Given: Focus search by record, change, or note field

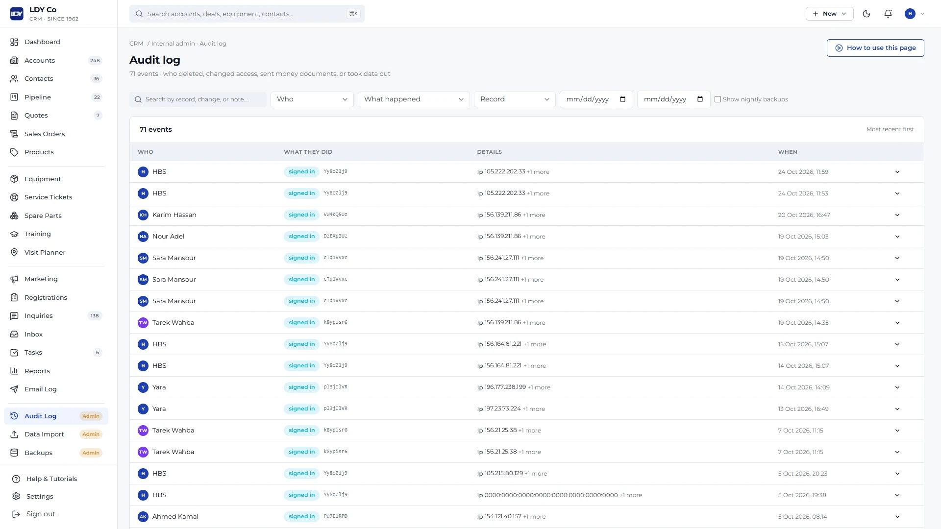Looking at the screenshot, I should click(198, 99).
